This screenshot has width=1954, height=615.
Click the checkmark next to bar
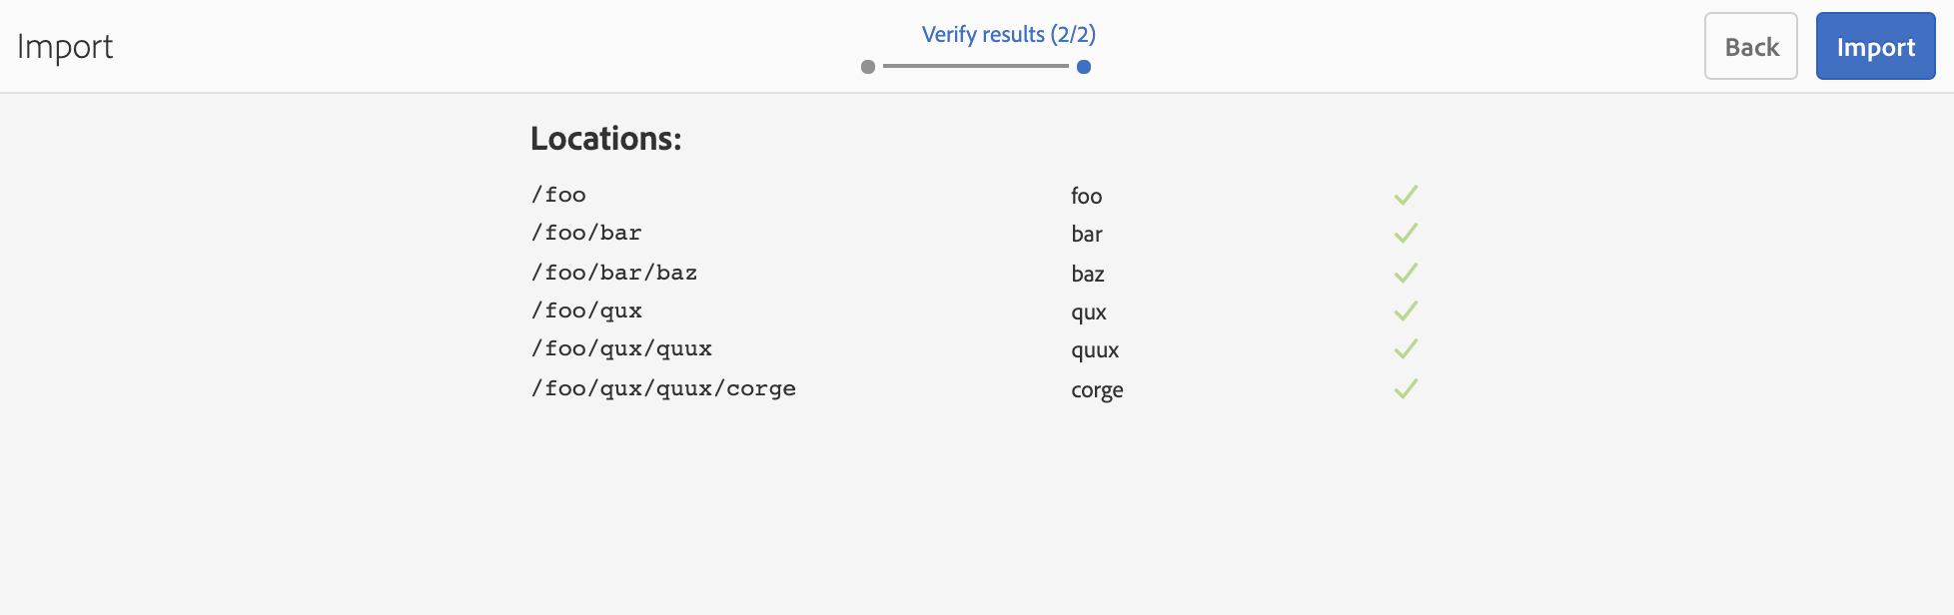coord(1406,234)
